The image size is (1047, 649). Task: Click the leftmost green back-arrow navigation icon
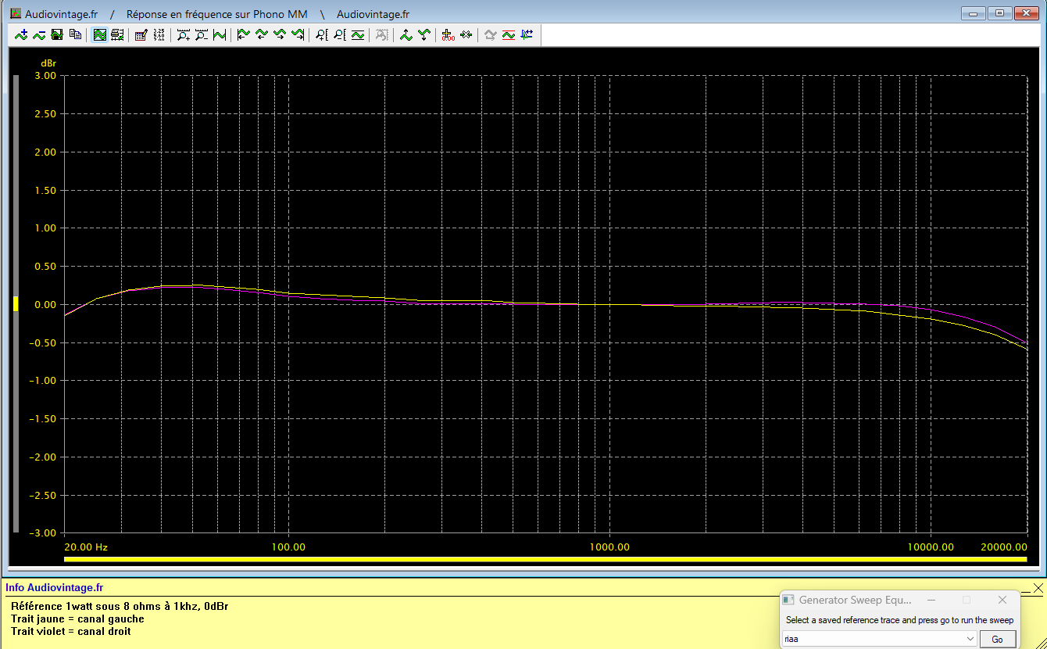(242, 34)
